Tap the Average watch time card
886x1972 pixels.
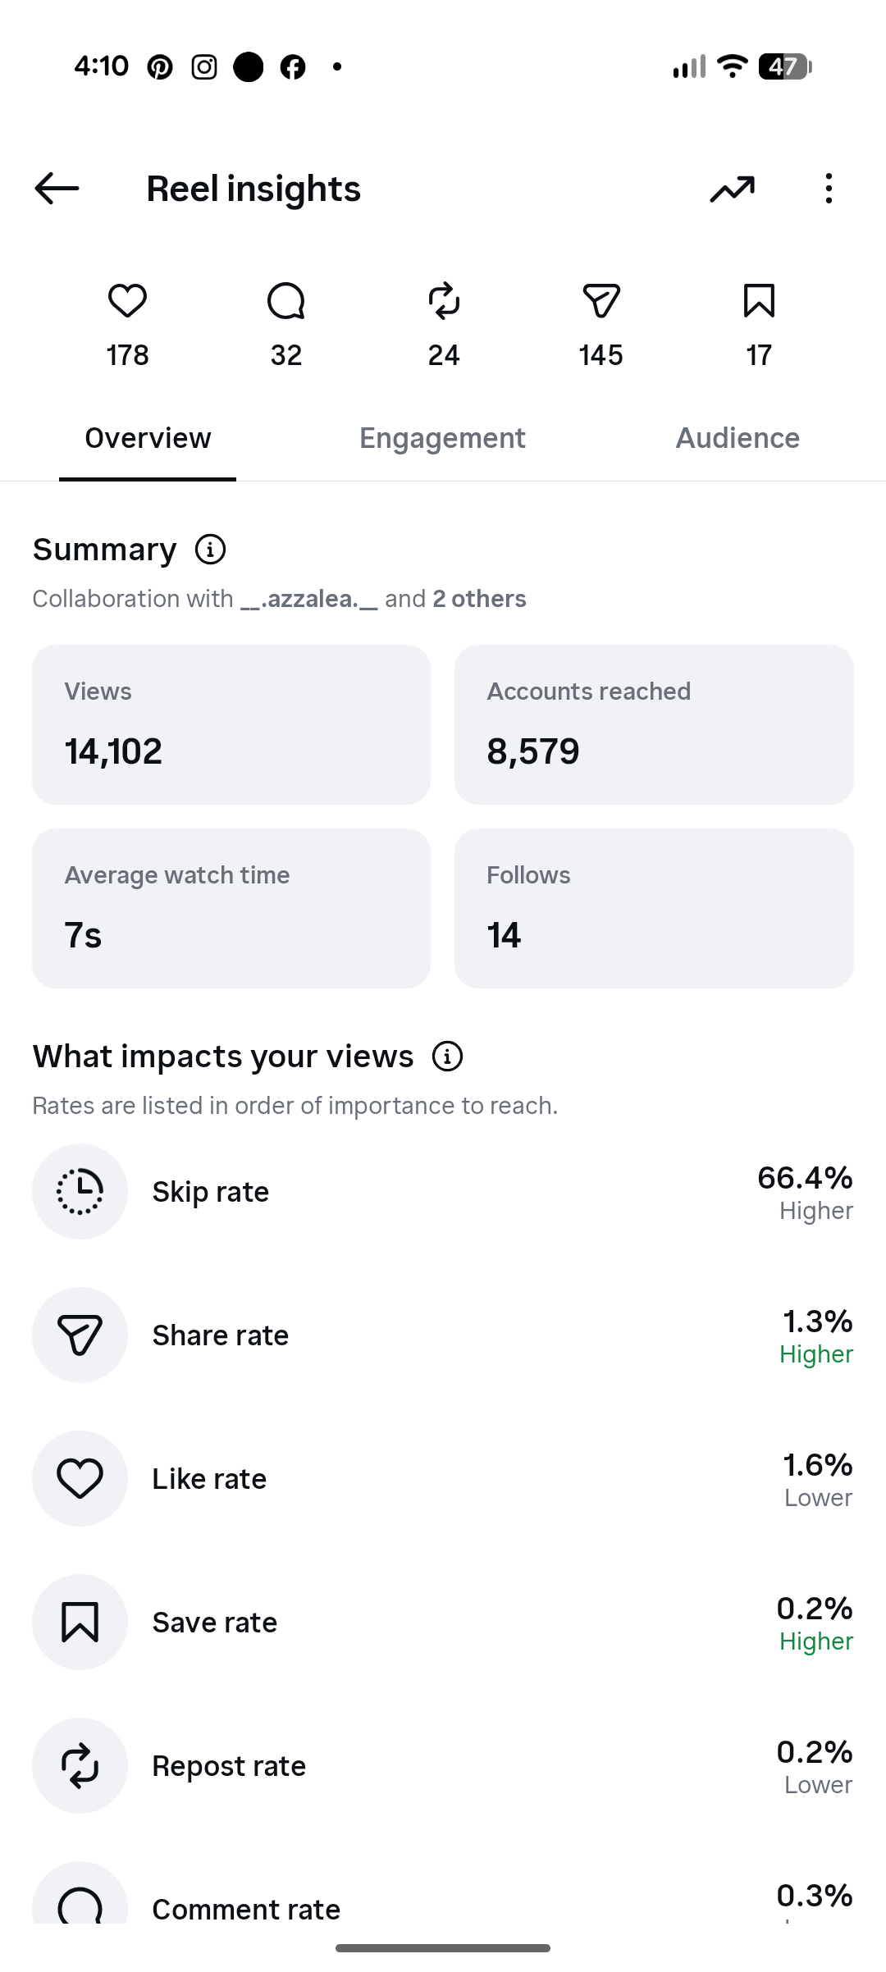point(231,908)
